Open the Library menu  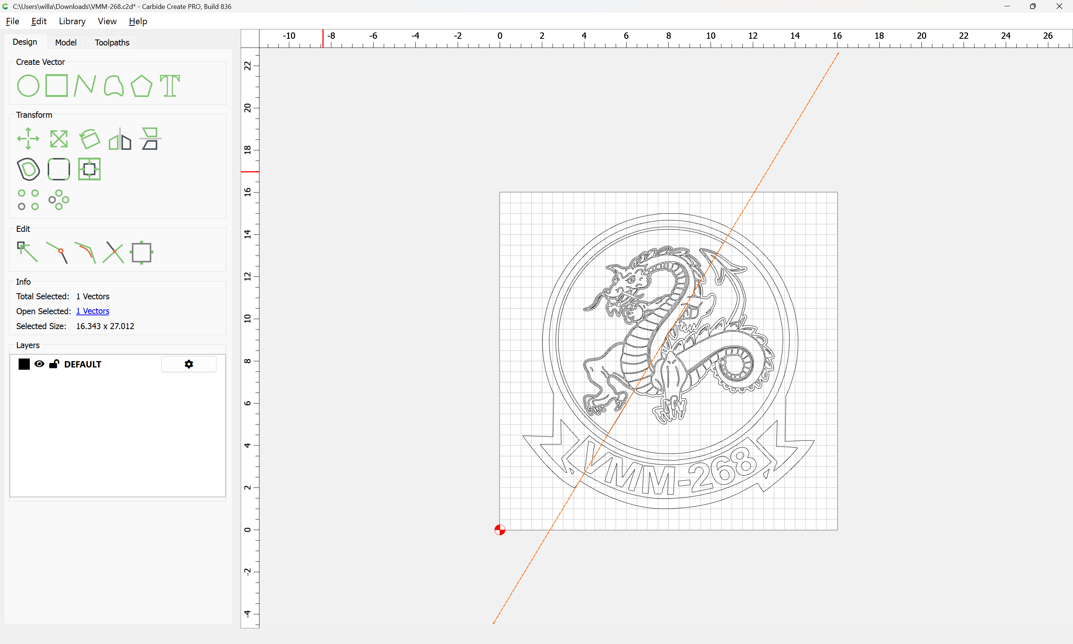point(72,21)
